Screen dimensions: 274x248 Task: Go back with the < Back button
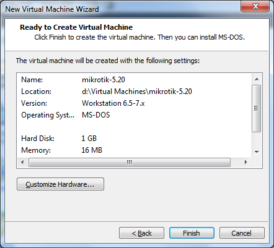tap(141, 233)
